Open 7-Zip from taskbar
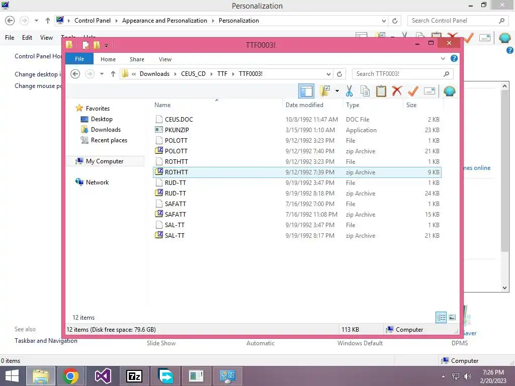The image size is (515, 386). [134, 376]
